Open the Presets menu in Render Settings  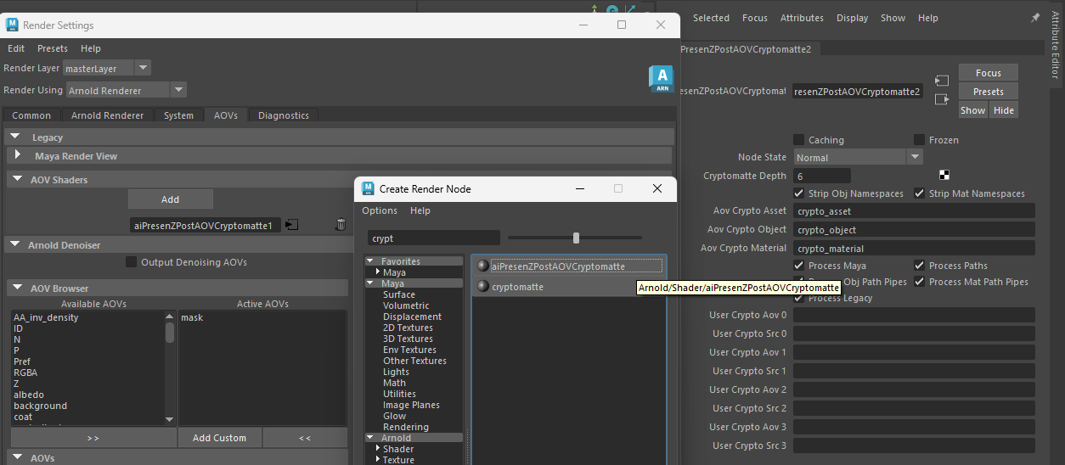(x=53, y=48)
